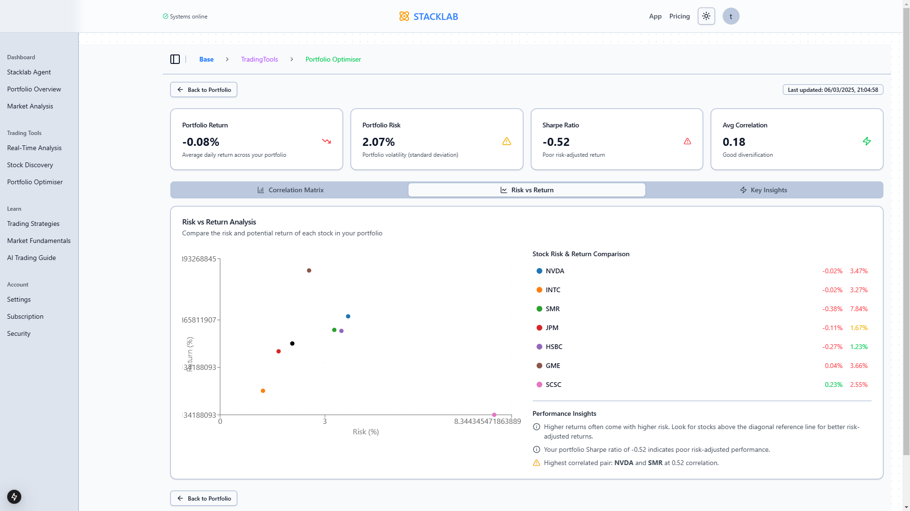
Task: Click the Sharpe Ratio alert icon
Action: click(x=687, y=141)
